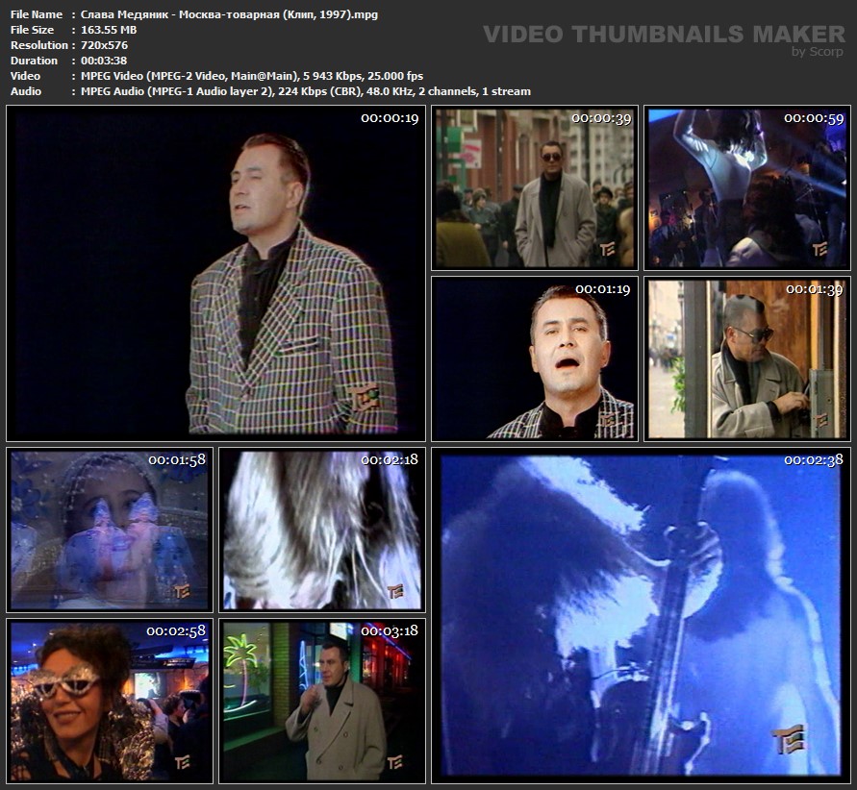Select the blonde hair thumbnail at 00:02:18
Image resolution: width=857 pixels, height=790 pixels.
pyautogui.click(x=321, y=530)
